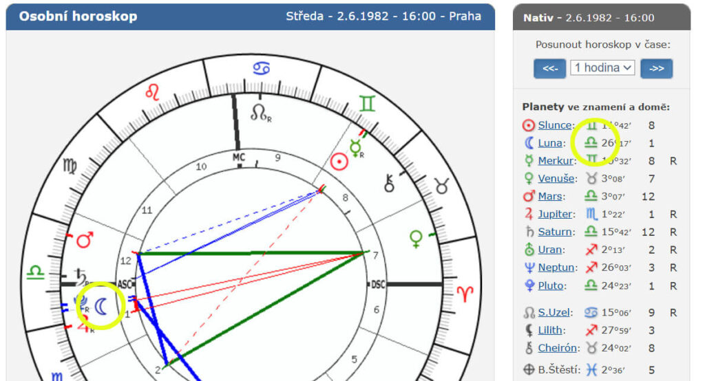
Task: Click the Taurus sign glyph on the zodiac ring
Action: [x=440, y=184]
